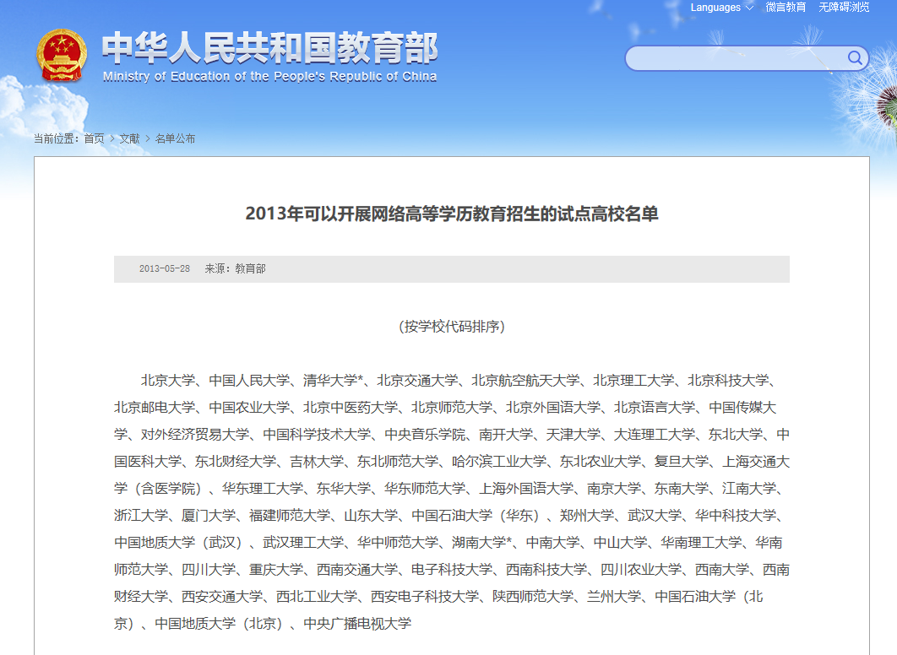Click 北京交通大学 in the list
The width and height of the screenshot is (897, 655).
[417, 381]
